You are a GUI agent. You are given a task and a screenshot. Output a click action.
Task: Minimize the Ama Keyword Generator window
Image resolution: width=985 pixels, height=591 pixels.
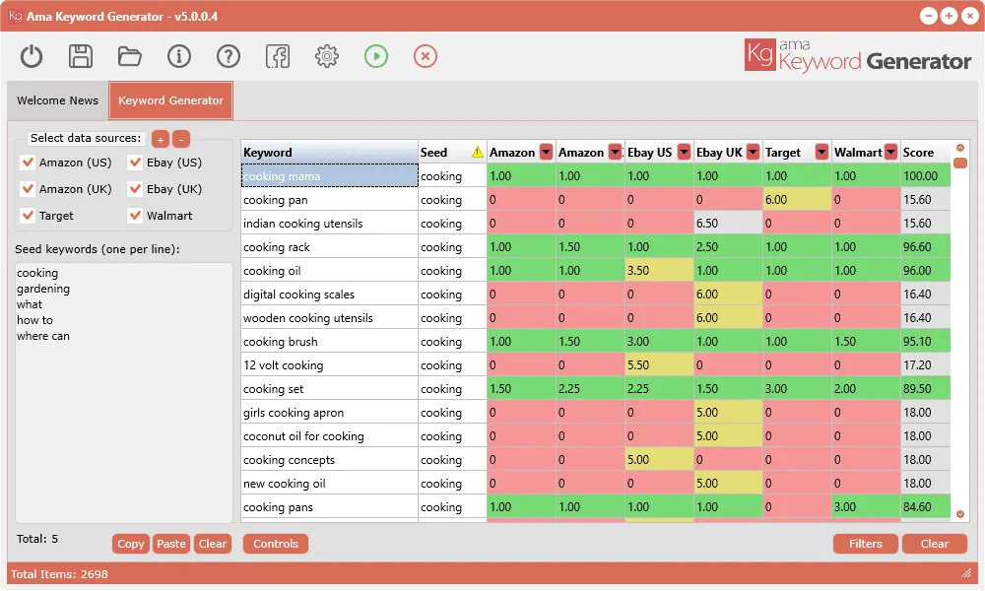click(x=929, y=16)
